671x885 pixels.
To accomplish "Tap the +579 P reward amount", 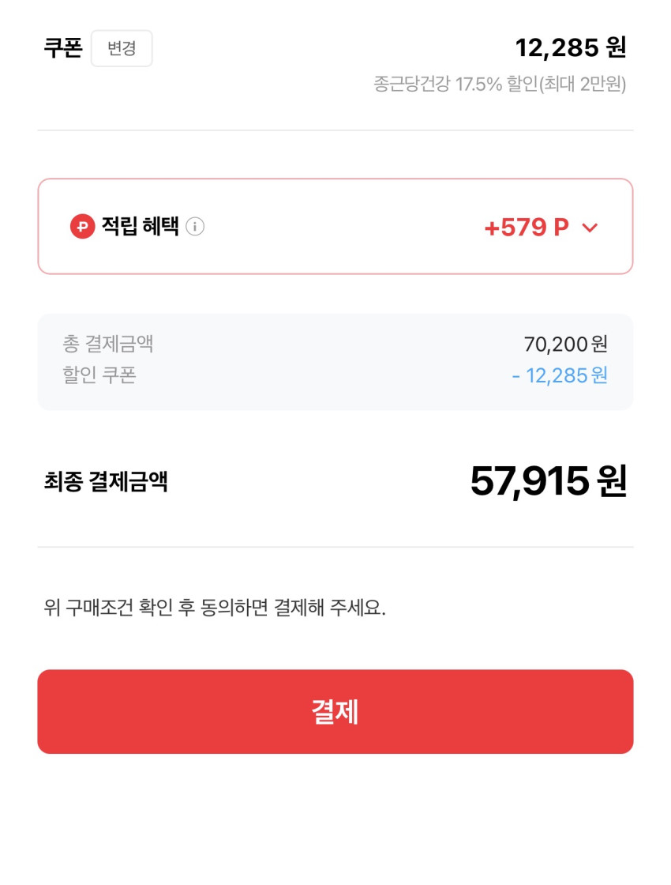I will click(526, 228).
